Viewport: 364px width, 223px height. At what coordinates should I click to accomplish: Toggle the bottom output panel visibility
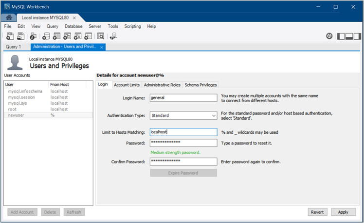tap(349, 36)
